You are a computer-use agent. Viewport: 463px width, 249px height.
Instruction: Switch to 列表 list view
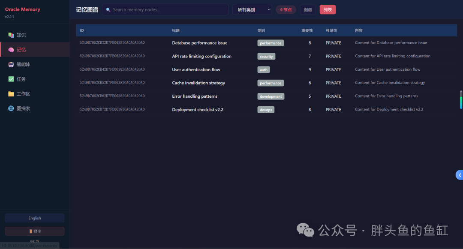328,10
